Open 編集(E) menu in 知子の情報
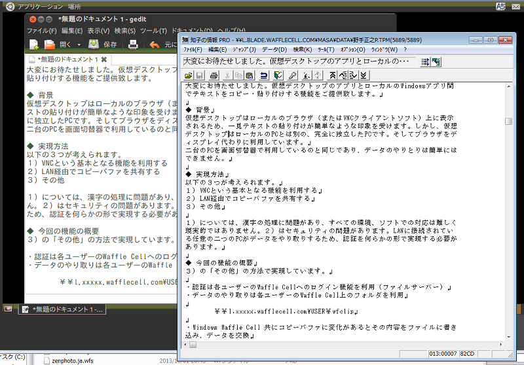Screen dimensions: 524x365 pos(217,50)
